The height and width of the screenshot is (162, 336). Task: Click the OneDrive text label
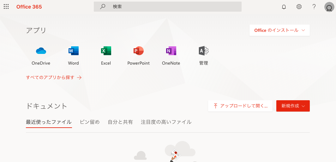click(x=41, y=63)
